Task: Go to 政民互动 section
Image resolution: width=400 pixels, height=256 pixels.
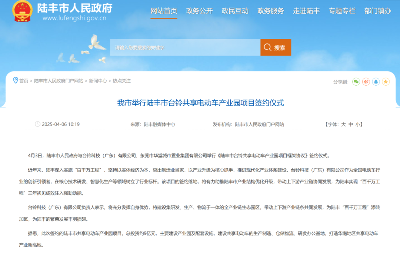Action: (x=235, y=11)
